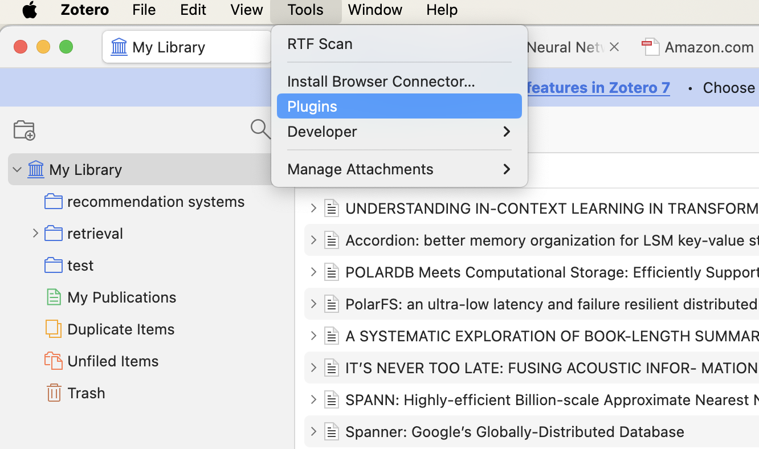Collapse the My Library tree
The width and height of the screenshot is (759, 449).
point(17,169)
